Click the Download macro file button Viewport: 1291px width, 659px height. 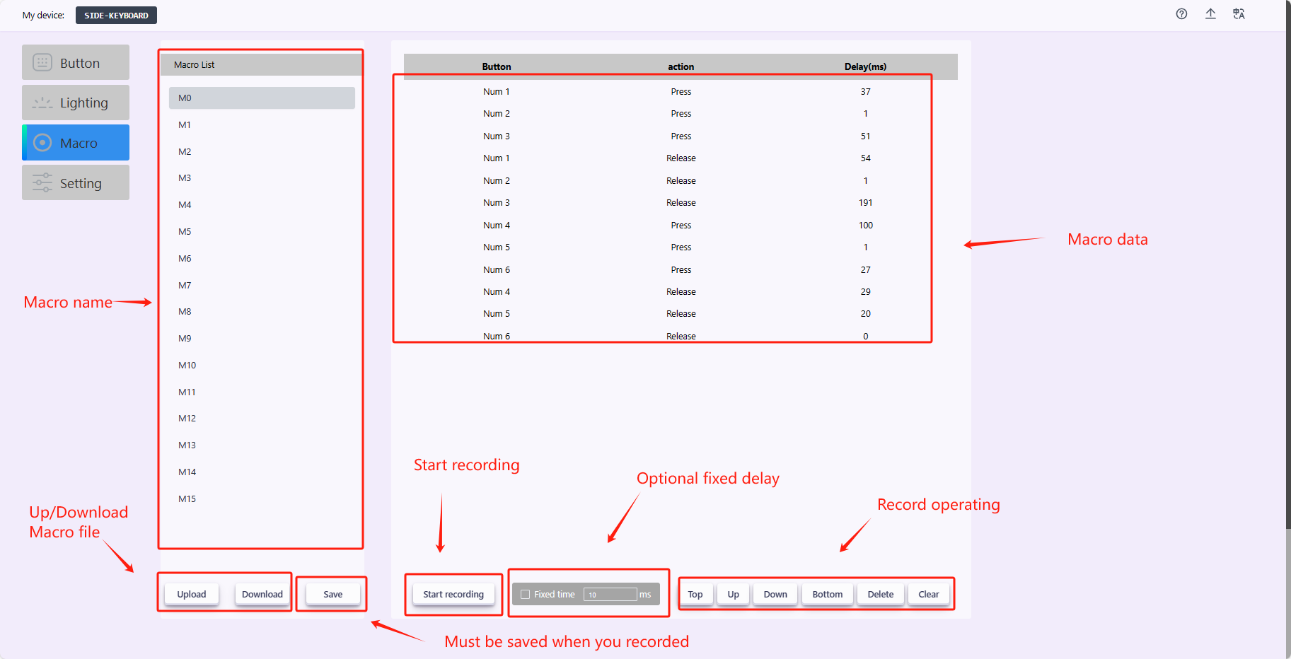coord(262,595)
